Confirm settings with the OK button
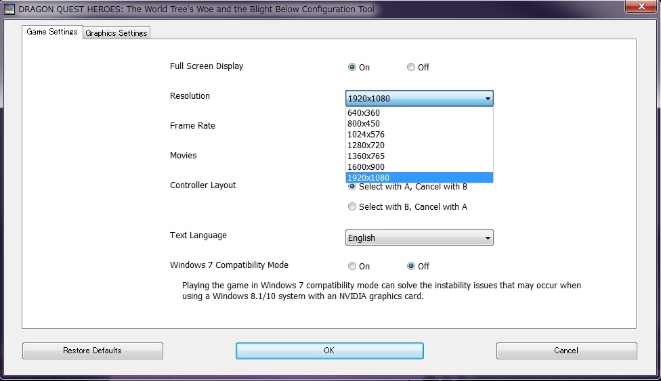The height and width of the screenshot is (381, 661). [329, 351]
